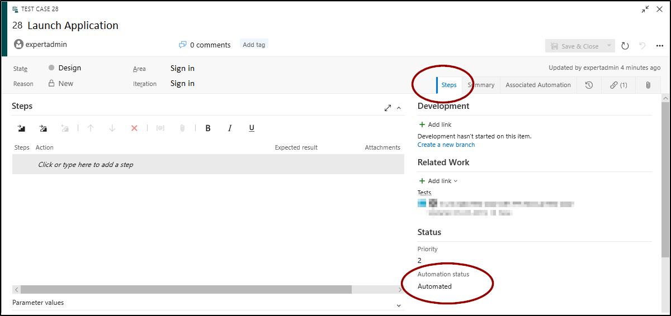The width and height of the screenshot is (671, 316).
Task: Toggle Underline text formatting
Action: 252,128
